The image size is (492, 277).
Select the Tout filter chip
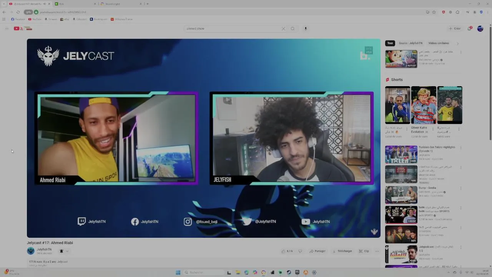point(390,43)
